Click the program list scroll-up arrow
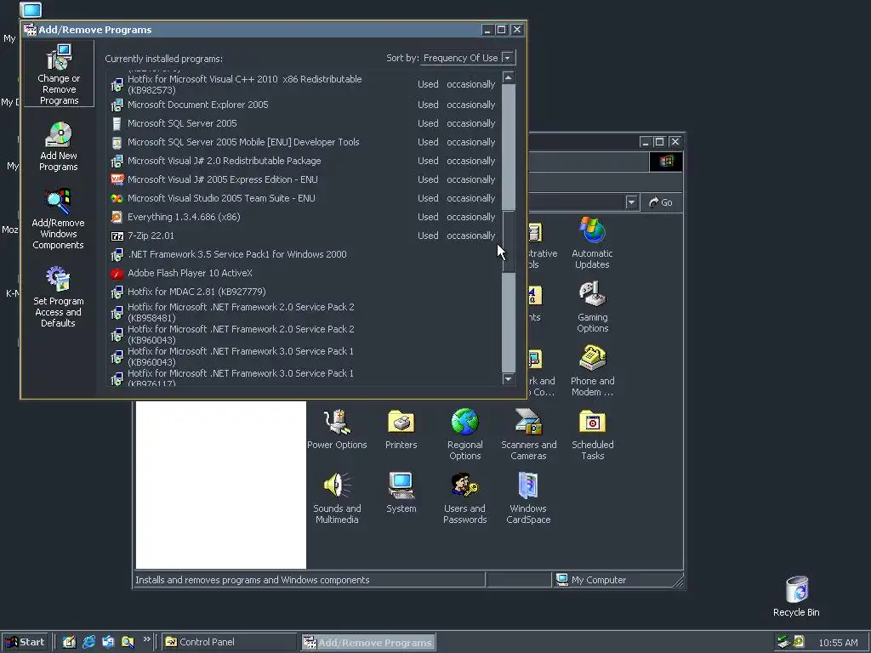The image size is (871, 653). [509, 77]
